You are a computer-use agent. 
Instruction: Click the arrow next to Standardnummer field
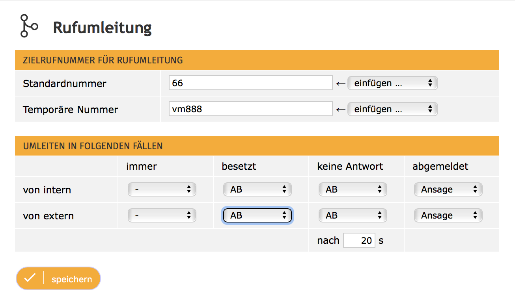click(340, 83)
